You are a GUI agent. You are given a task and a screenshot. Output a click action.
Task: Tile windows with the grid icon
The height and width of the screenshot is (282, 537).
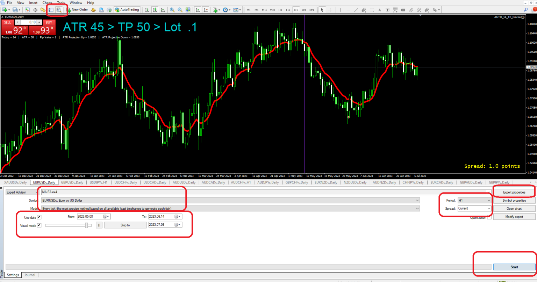pos(188,10)
